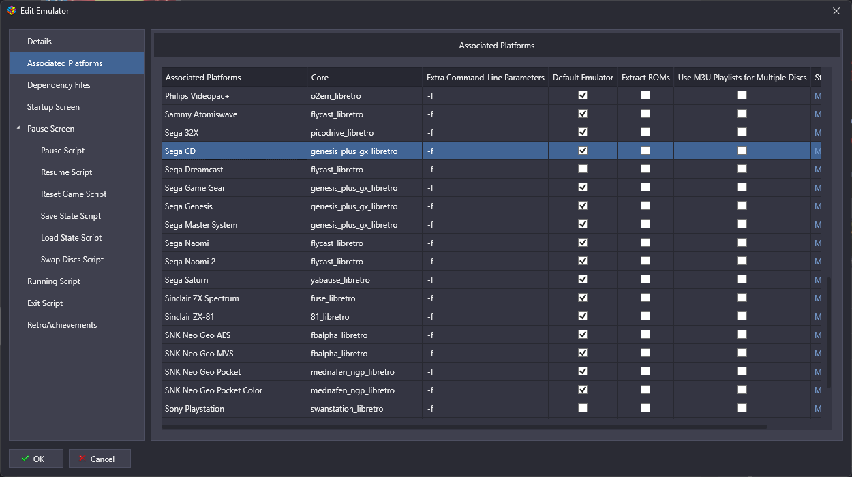
Task: Click the LaunchBox app icon in the title bar
Action: 12,11
